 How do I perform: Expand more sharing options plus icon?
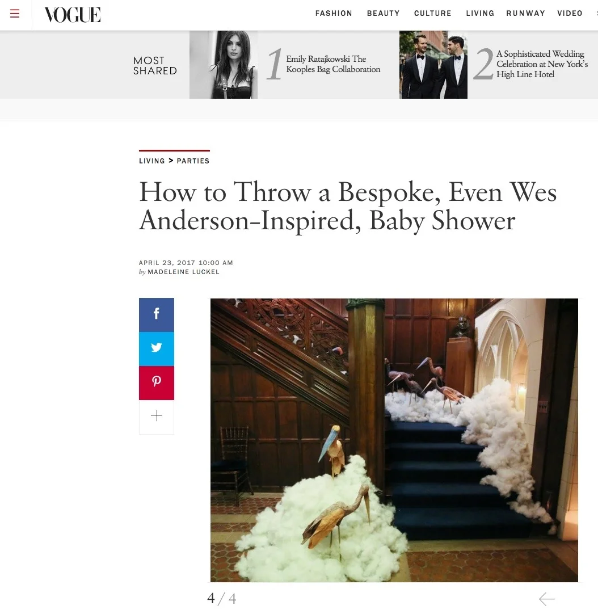click(156, 417)
